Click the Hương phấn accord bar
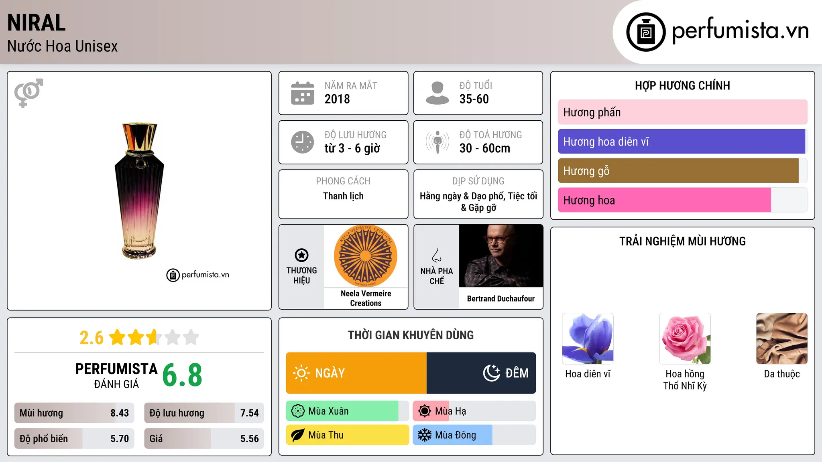Viewport: 822px width, 462px height. pyautogui.click(x=682, y=112)
